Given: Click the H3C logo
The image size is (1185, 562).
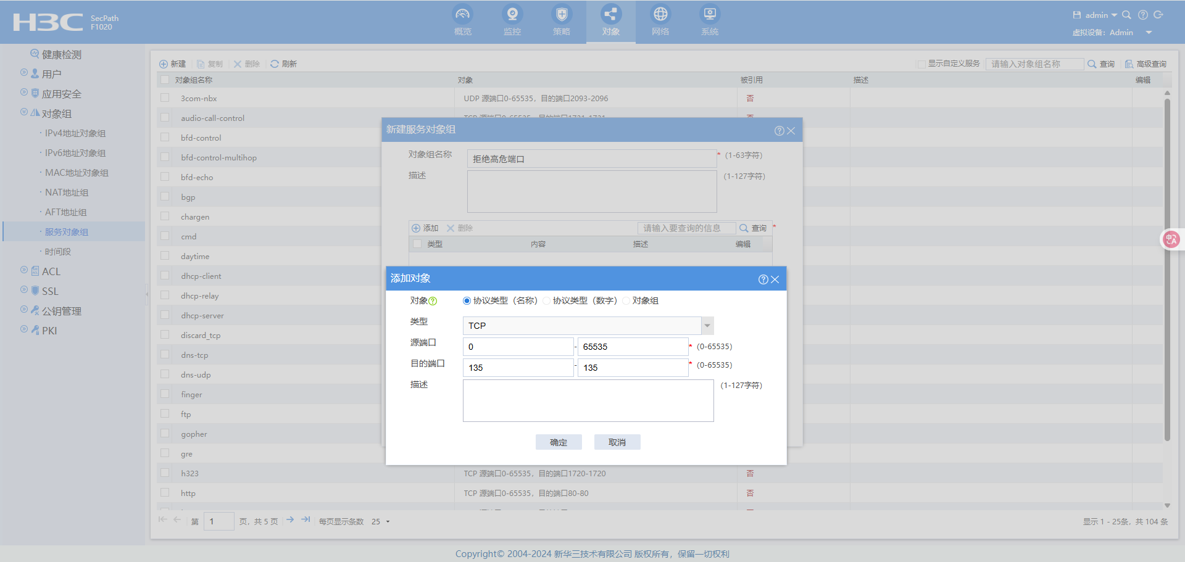Looking at the screenshot, I should (48, 22).
